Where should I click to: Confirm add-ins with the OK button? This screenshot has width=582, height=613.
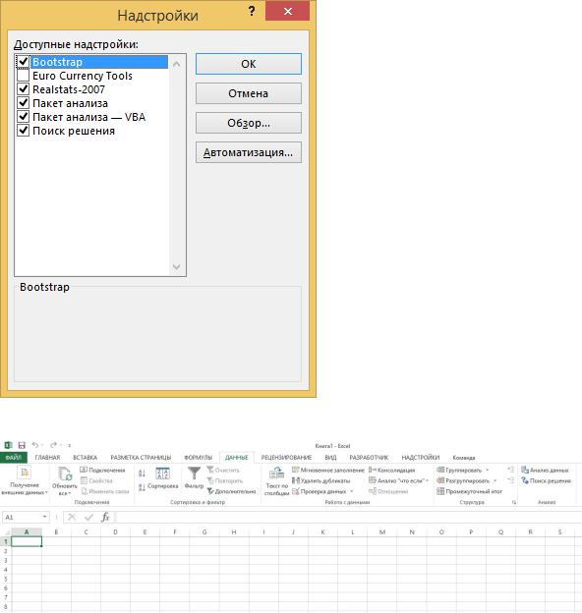[x=249, y=64]
